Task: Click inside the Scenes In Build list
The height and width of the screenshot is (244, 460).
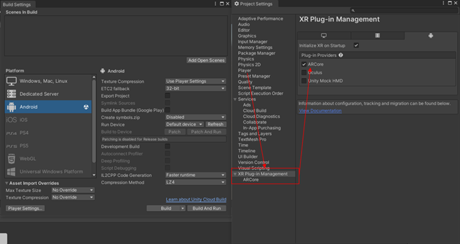Action: coord(116,36)
